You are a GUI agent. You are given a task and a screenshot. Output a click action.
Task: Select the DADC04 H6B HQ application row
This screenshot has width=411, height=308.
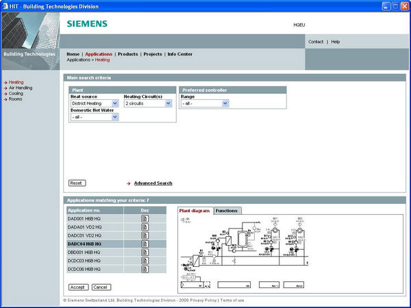point(84,244)
